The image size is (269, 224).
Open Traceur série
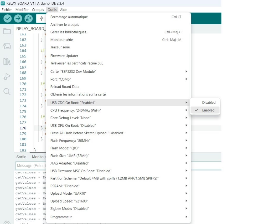coord(118,47)
